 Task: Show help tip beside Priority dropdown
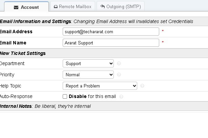click(119, 75)
